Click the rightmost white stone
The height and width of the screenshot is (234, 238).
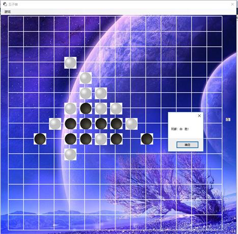(131, 124)
